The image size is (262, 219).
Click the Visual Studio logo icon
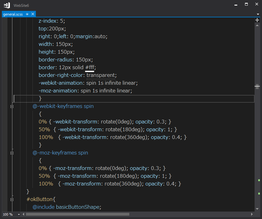6,5
